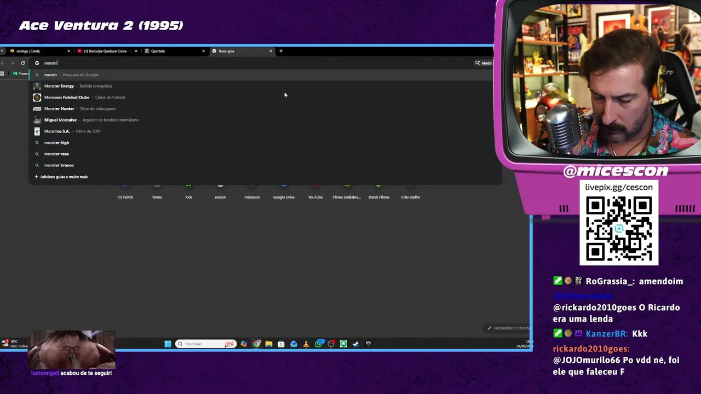Open Copilot from the taskbar
The width and height of the screenshot is (701, 394).
[244, 344]
